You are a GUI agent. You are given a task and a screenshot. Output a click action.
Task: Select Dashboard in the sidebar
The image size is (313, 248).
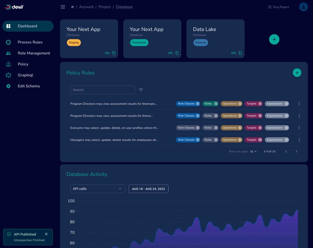27,26
